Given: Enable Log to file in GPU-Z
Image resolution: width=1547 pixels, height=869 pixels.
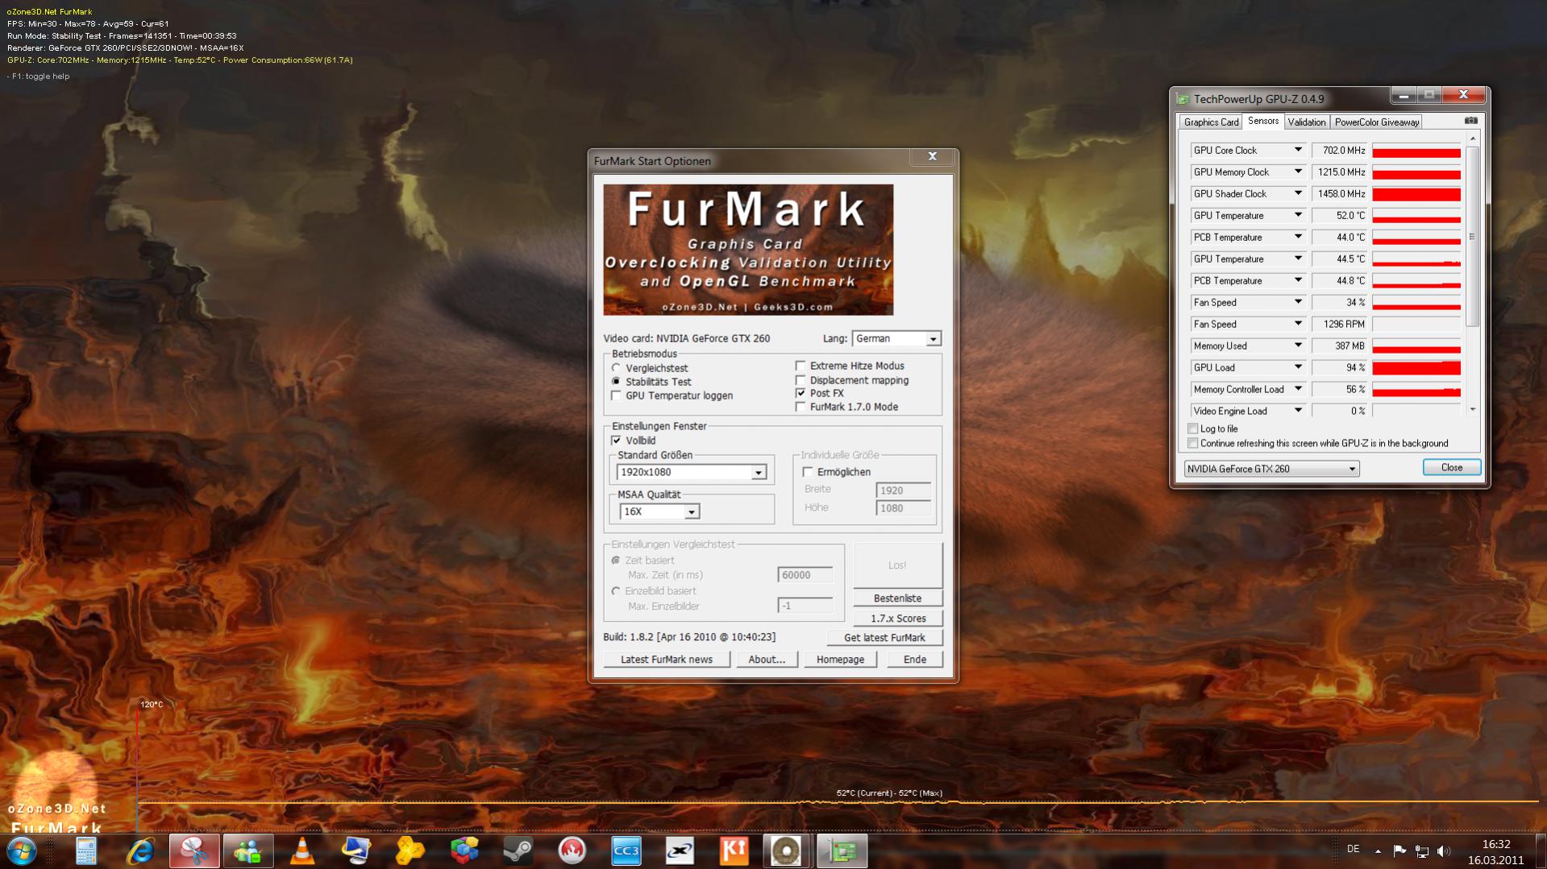Looking at the screenshot, I should pyautogui.click(x=1193, y=428).
